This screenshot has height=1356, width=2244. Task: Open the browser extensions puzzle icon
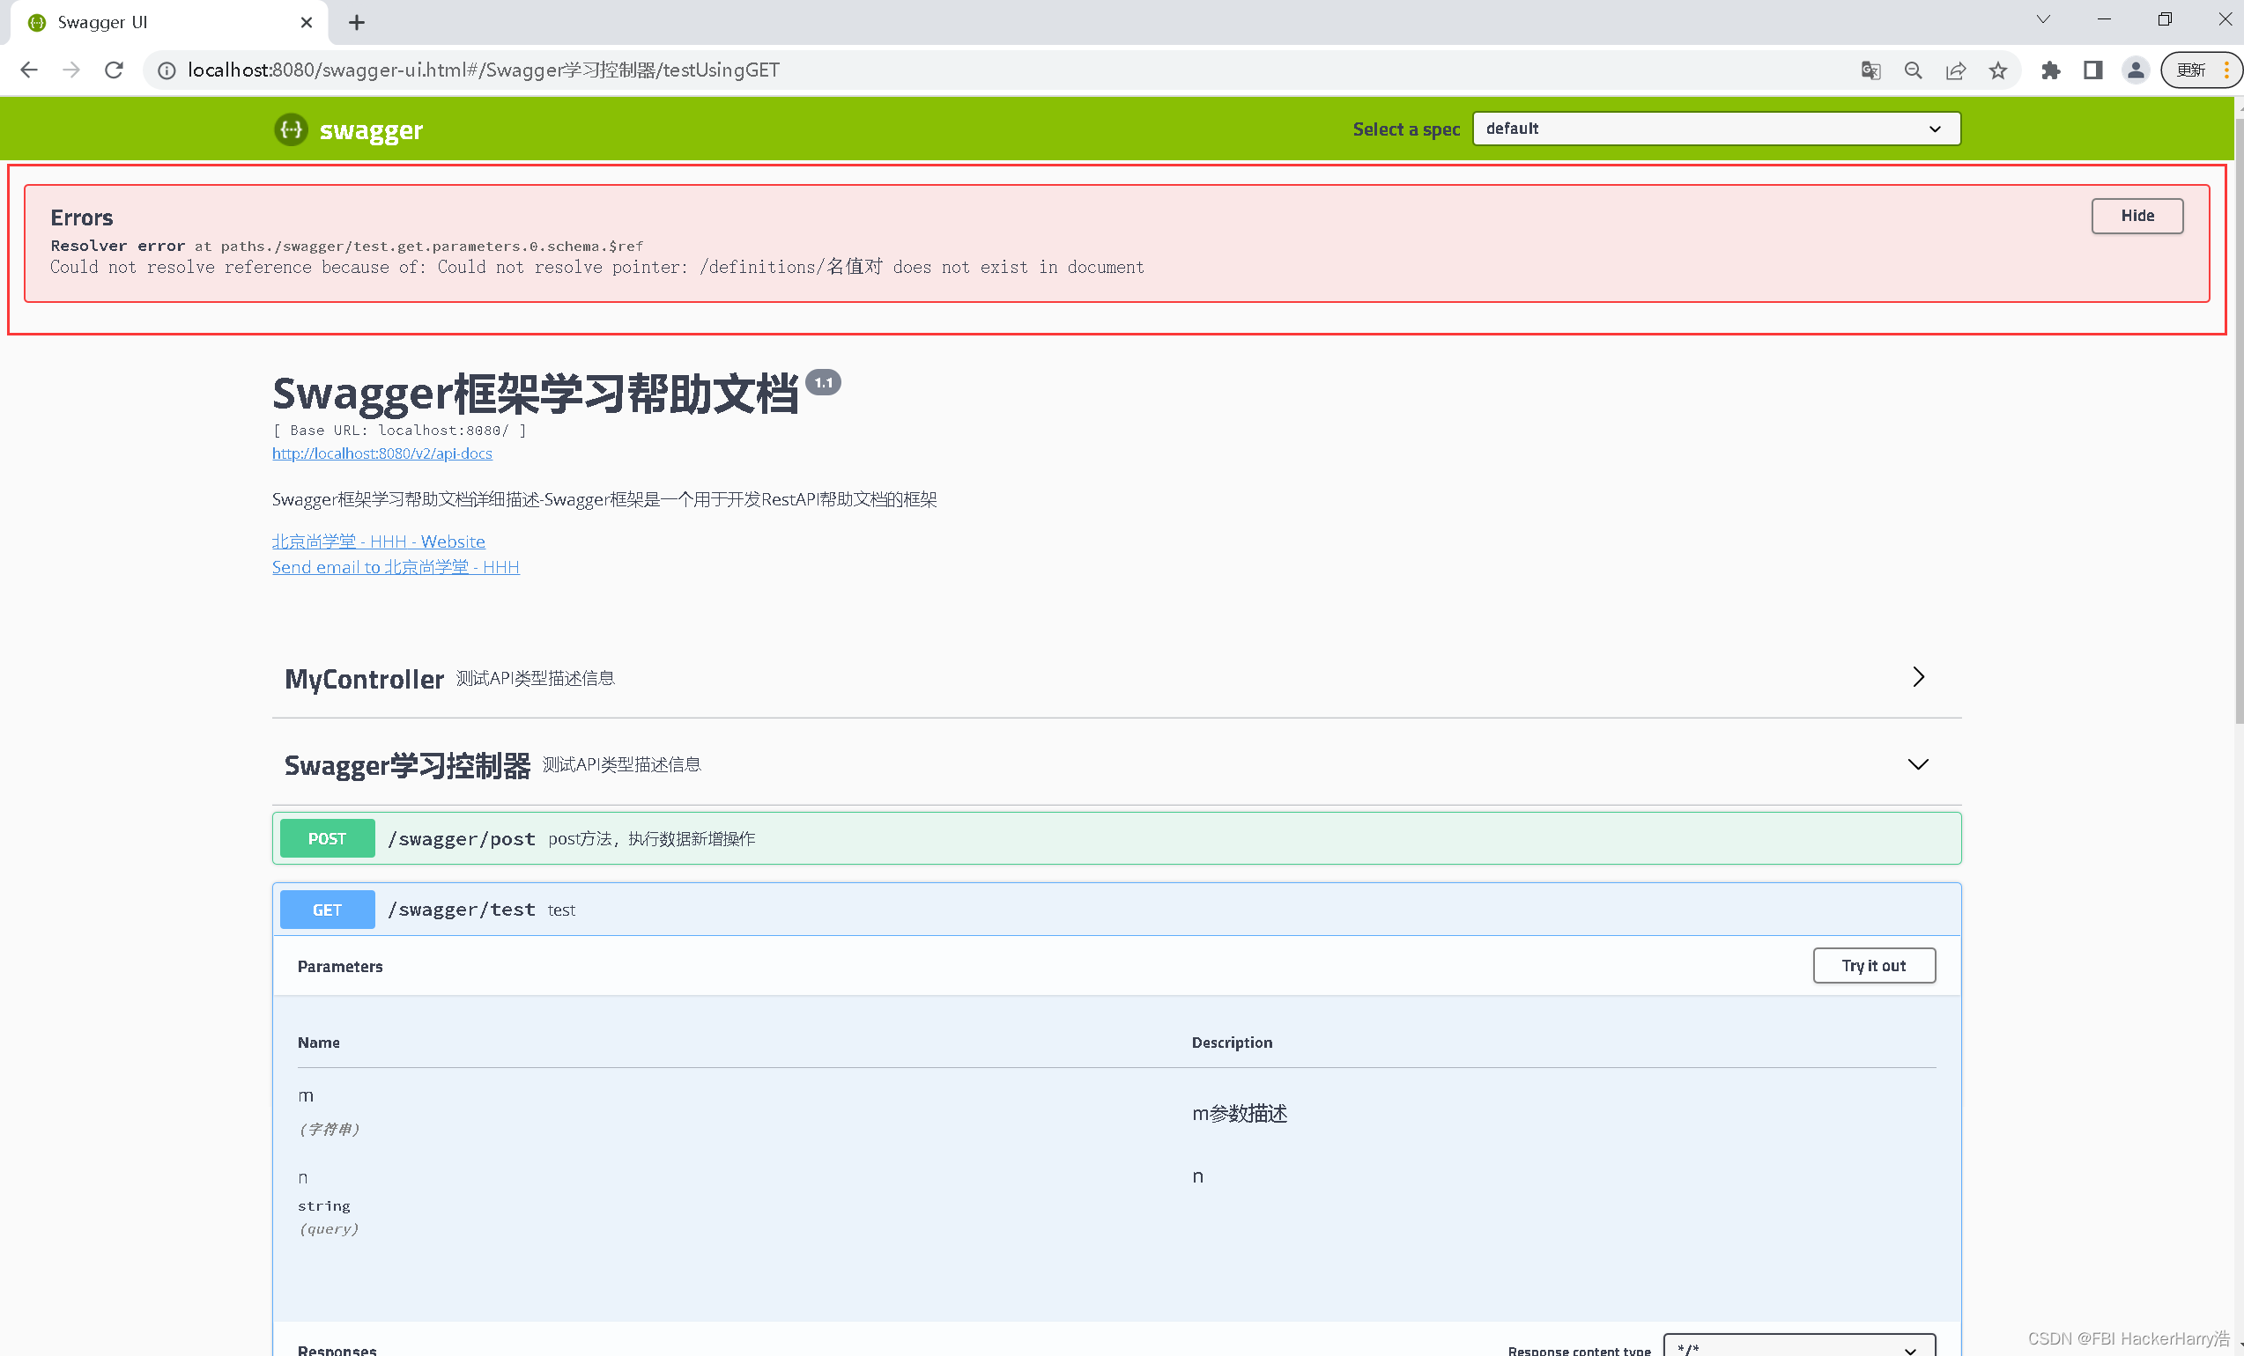pyautogui.click(x=2051, y=70)
